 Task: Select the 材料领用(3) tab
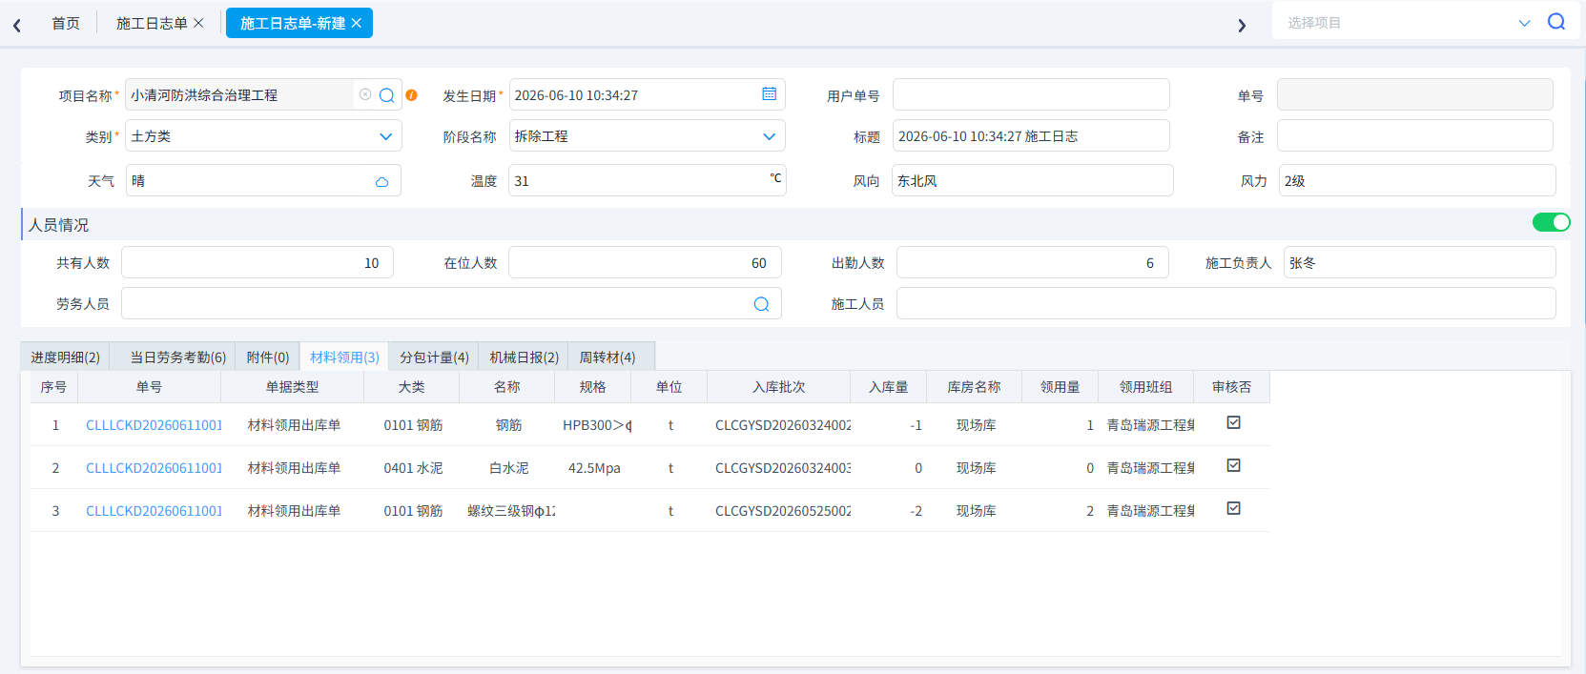pos(344,357)
